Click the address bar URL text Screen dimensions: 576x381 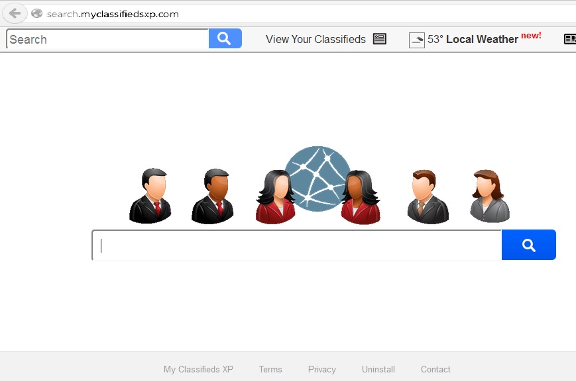pyautogui.click(x=113, y=14)
